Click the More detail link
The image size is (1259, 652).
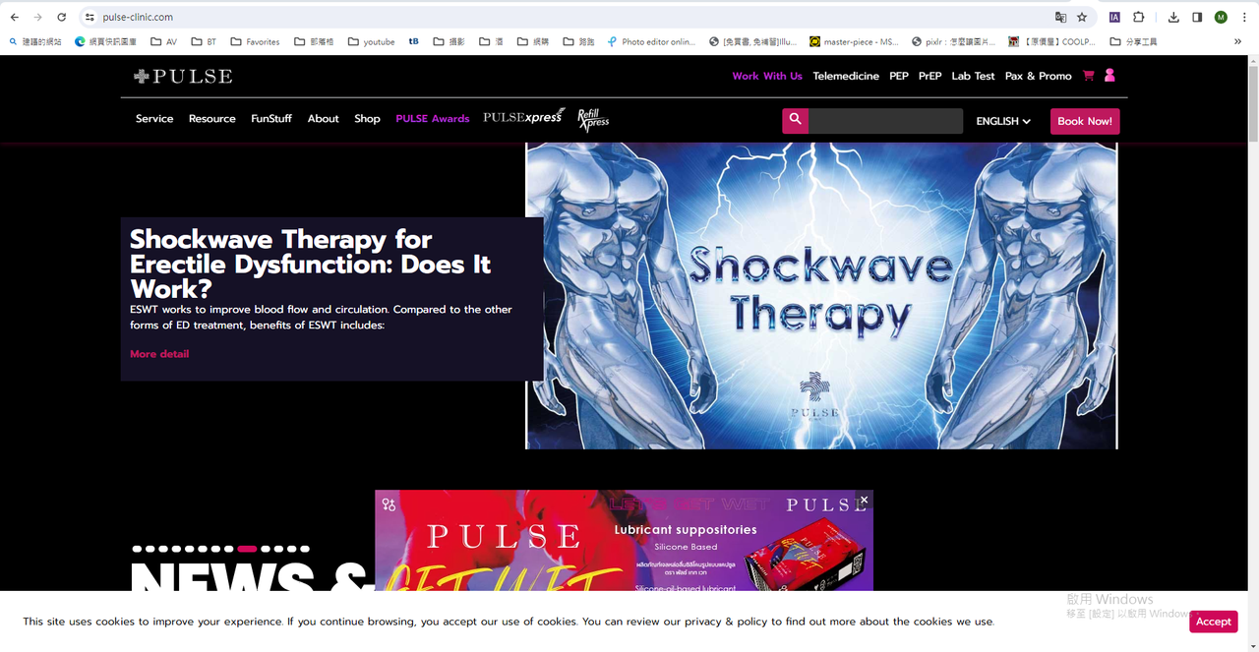coord(159,354)
